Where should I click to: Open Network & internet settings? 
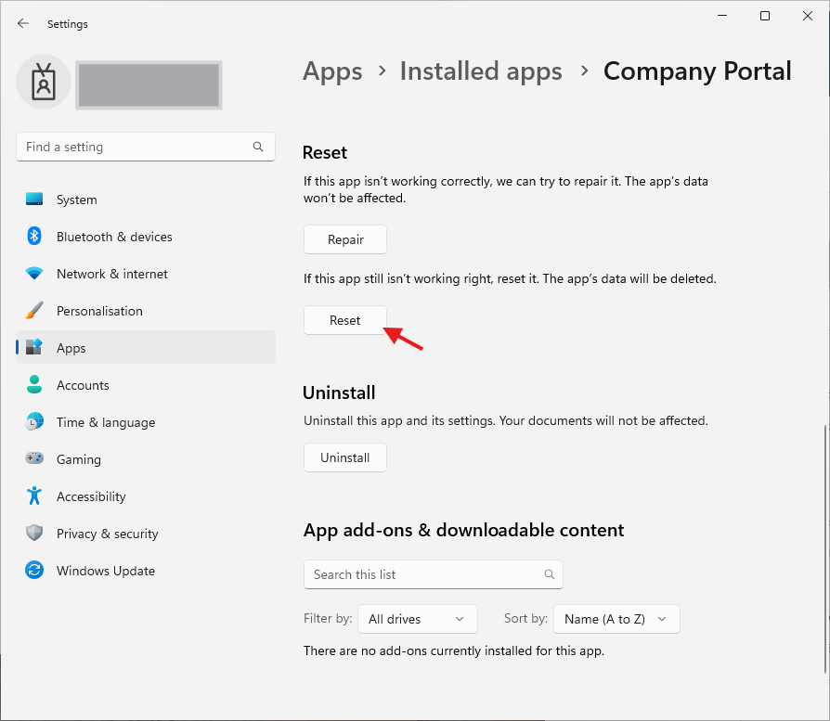(x=111, y=274)
